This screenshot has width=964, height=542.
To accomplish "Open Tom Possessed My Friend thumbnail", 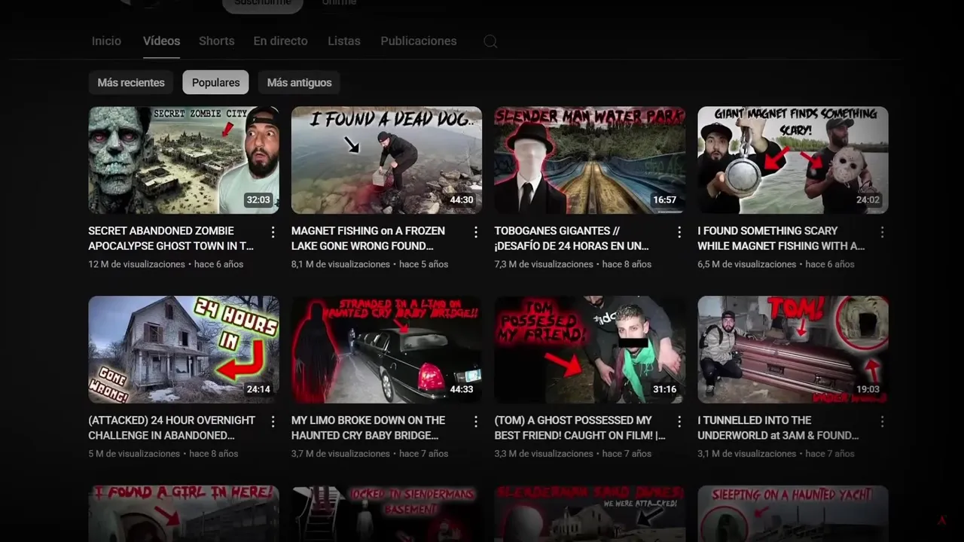I will (590, 349).
